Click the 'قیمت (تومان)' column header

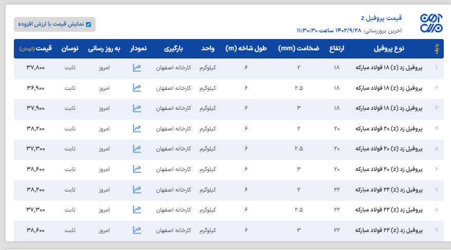point(36,49)
